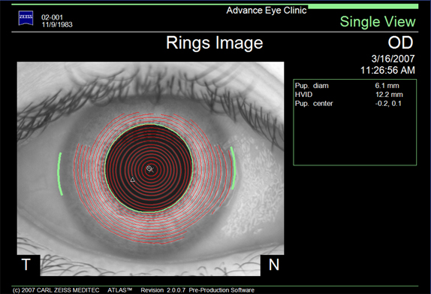Click the N nasal side label
Screen dimensions: 431x294
pyautogui.click(x=274, y=265)
